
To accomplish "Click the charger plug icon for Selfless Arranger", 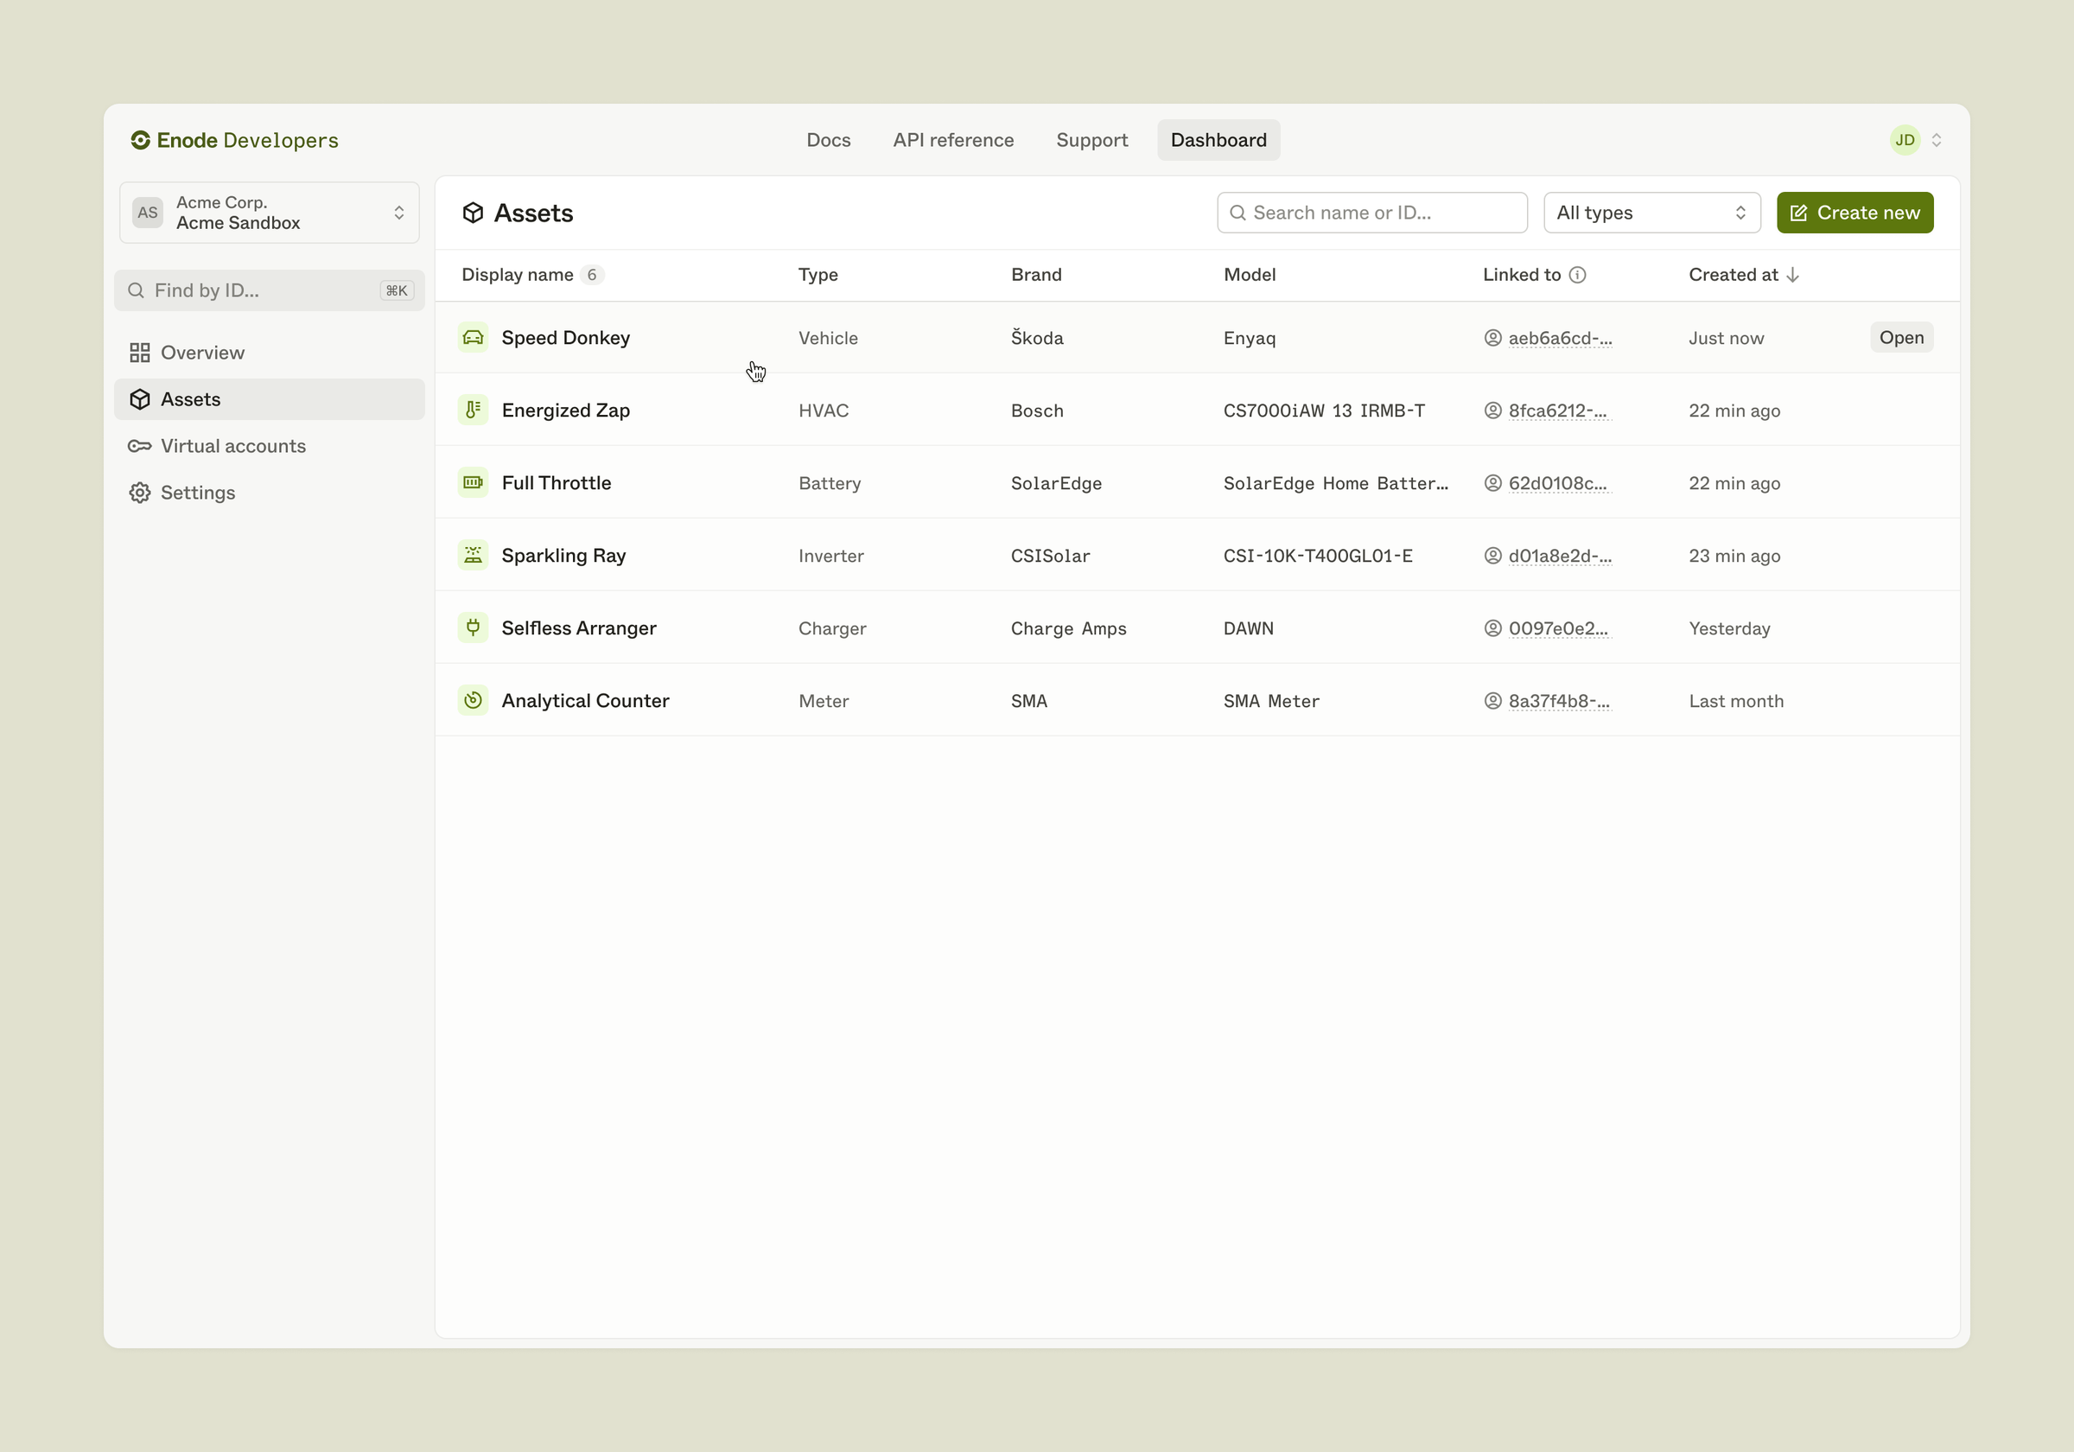I will tap(473, 627).
